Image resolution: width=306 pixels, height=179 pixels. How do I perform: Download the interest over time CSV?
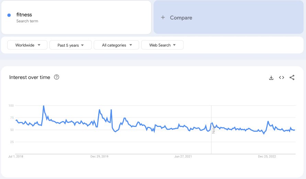tap(271, 78)
